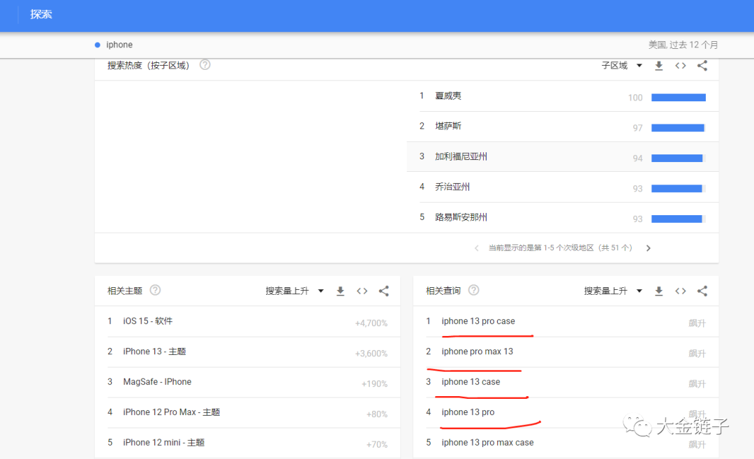Open embed code for the subregion panel
This screenshot has height=459, width=754.
click(x=680, y=66)
